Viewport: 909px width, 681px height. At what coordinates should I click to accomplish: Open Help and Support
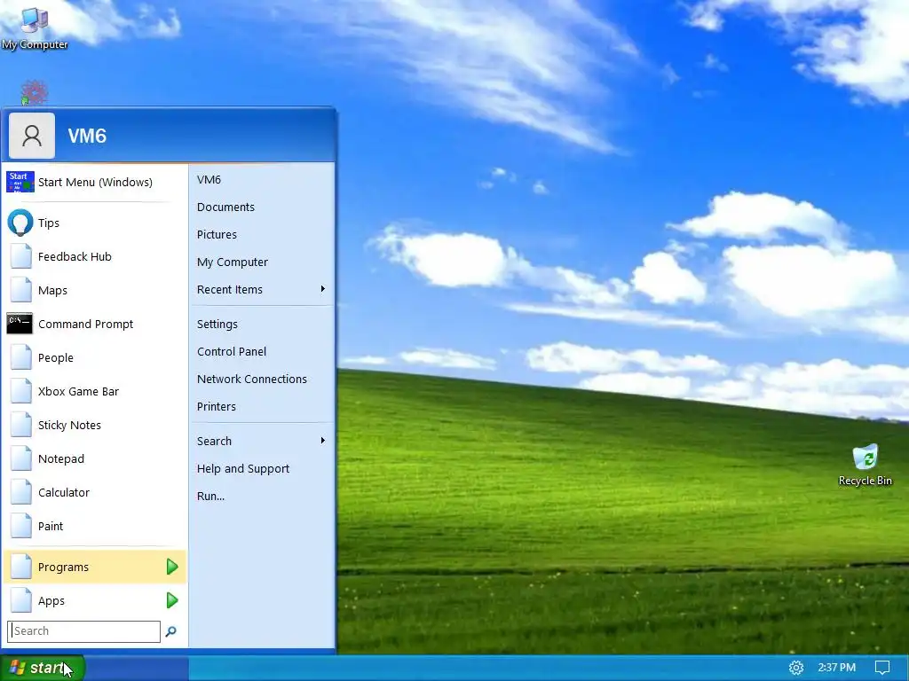(x=243, y=468)
